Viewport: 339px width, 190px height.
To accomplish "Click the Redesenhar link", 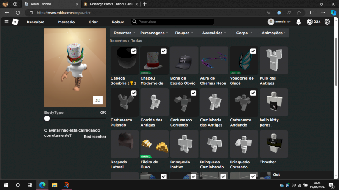I will (x=94, y=137).
